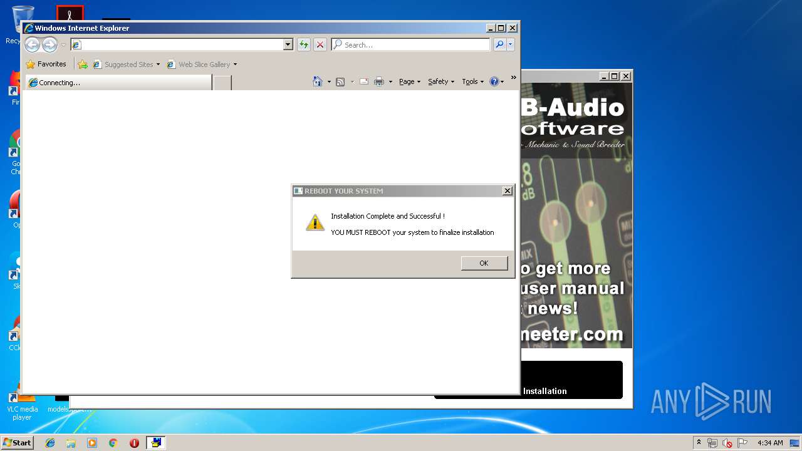802x451 pixels.
Task: Click the Help icon
Action: [494, 81]
